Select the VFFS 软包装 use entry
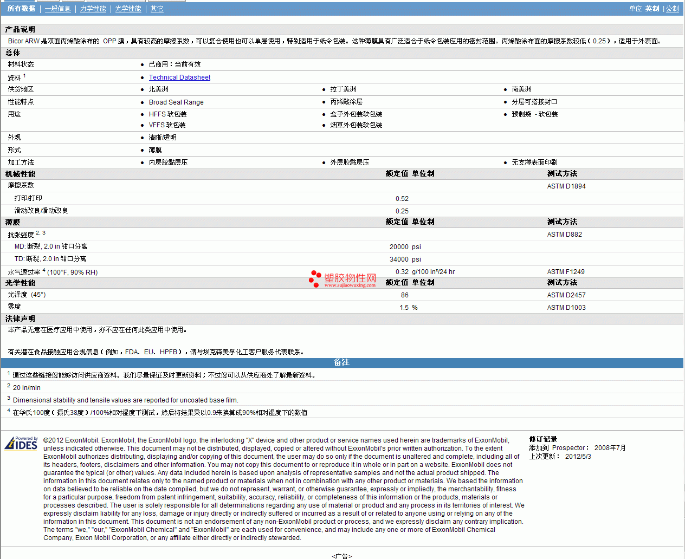 point(167,125)
